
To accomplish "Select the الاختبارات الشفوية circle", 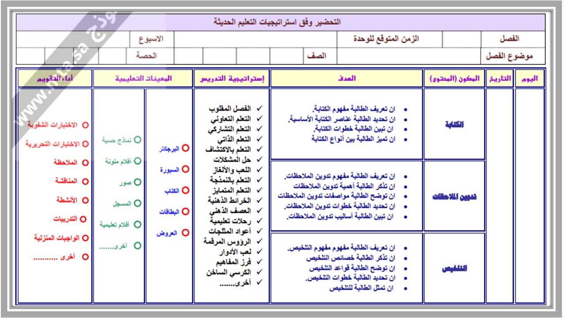I will point(85,125).
